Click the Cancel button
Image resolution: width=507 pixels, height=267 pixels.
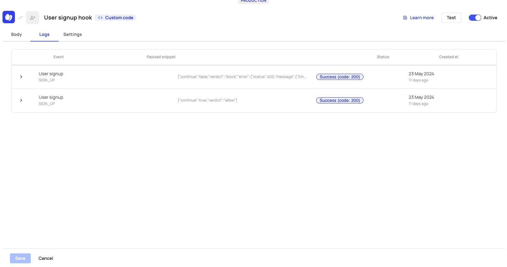pyautogui.click(x=46, y=258)
